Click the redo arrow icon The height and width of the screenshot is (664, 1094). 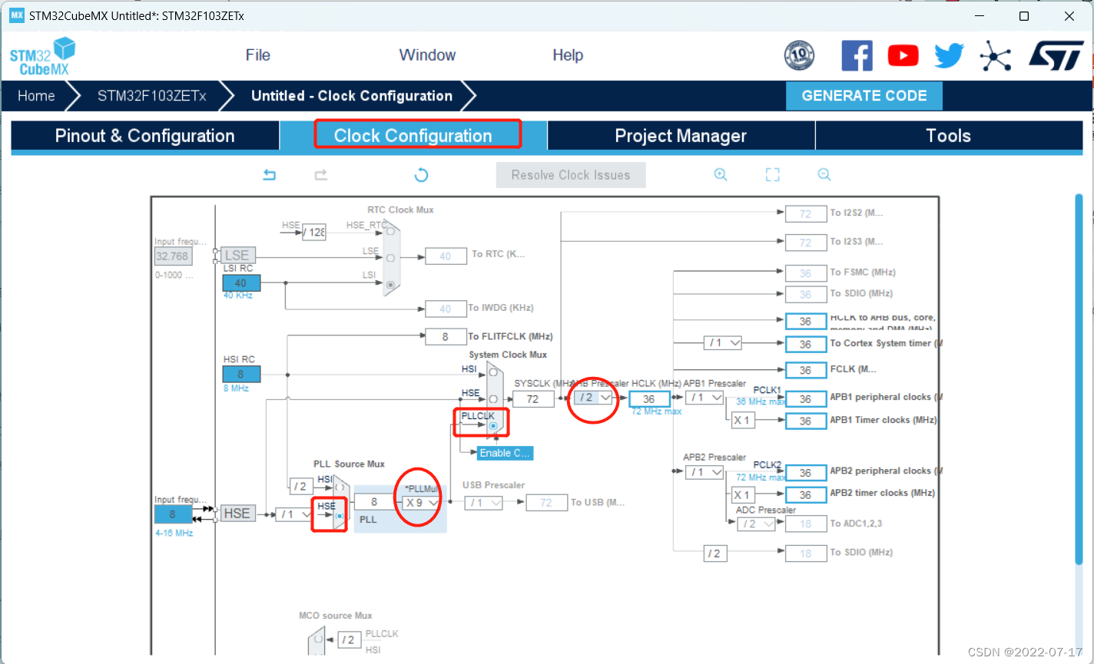pyautogui.click(x=321, y=175)
